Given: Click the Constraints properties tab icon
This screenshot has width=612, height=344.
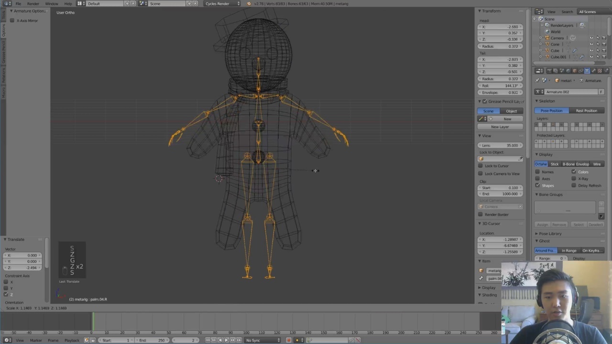Looking at the screenshot, I should click(x=581, y=71).
